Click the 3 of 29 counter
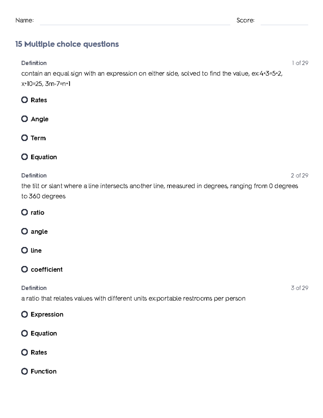Screen dimensions: 323x418 coord(299,288)
